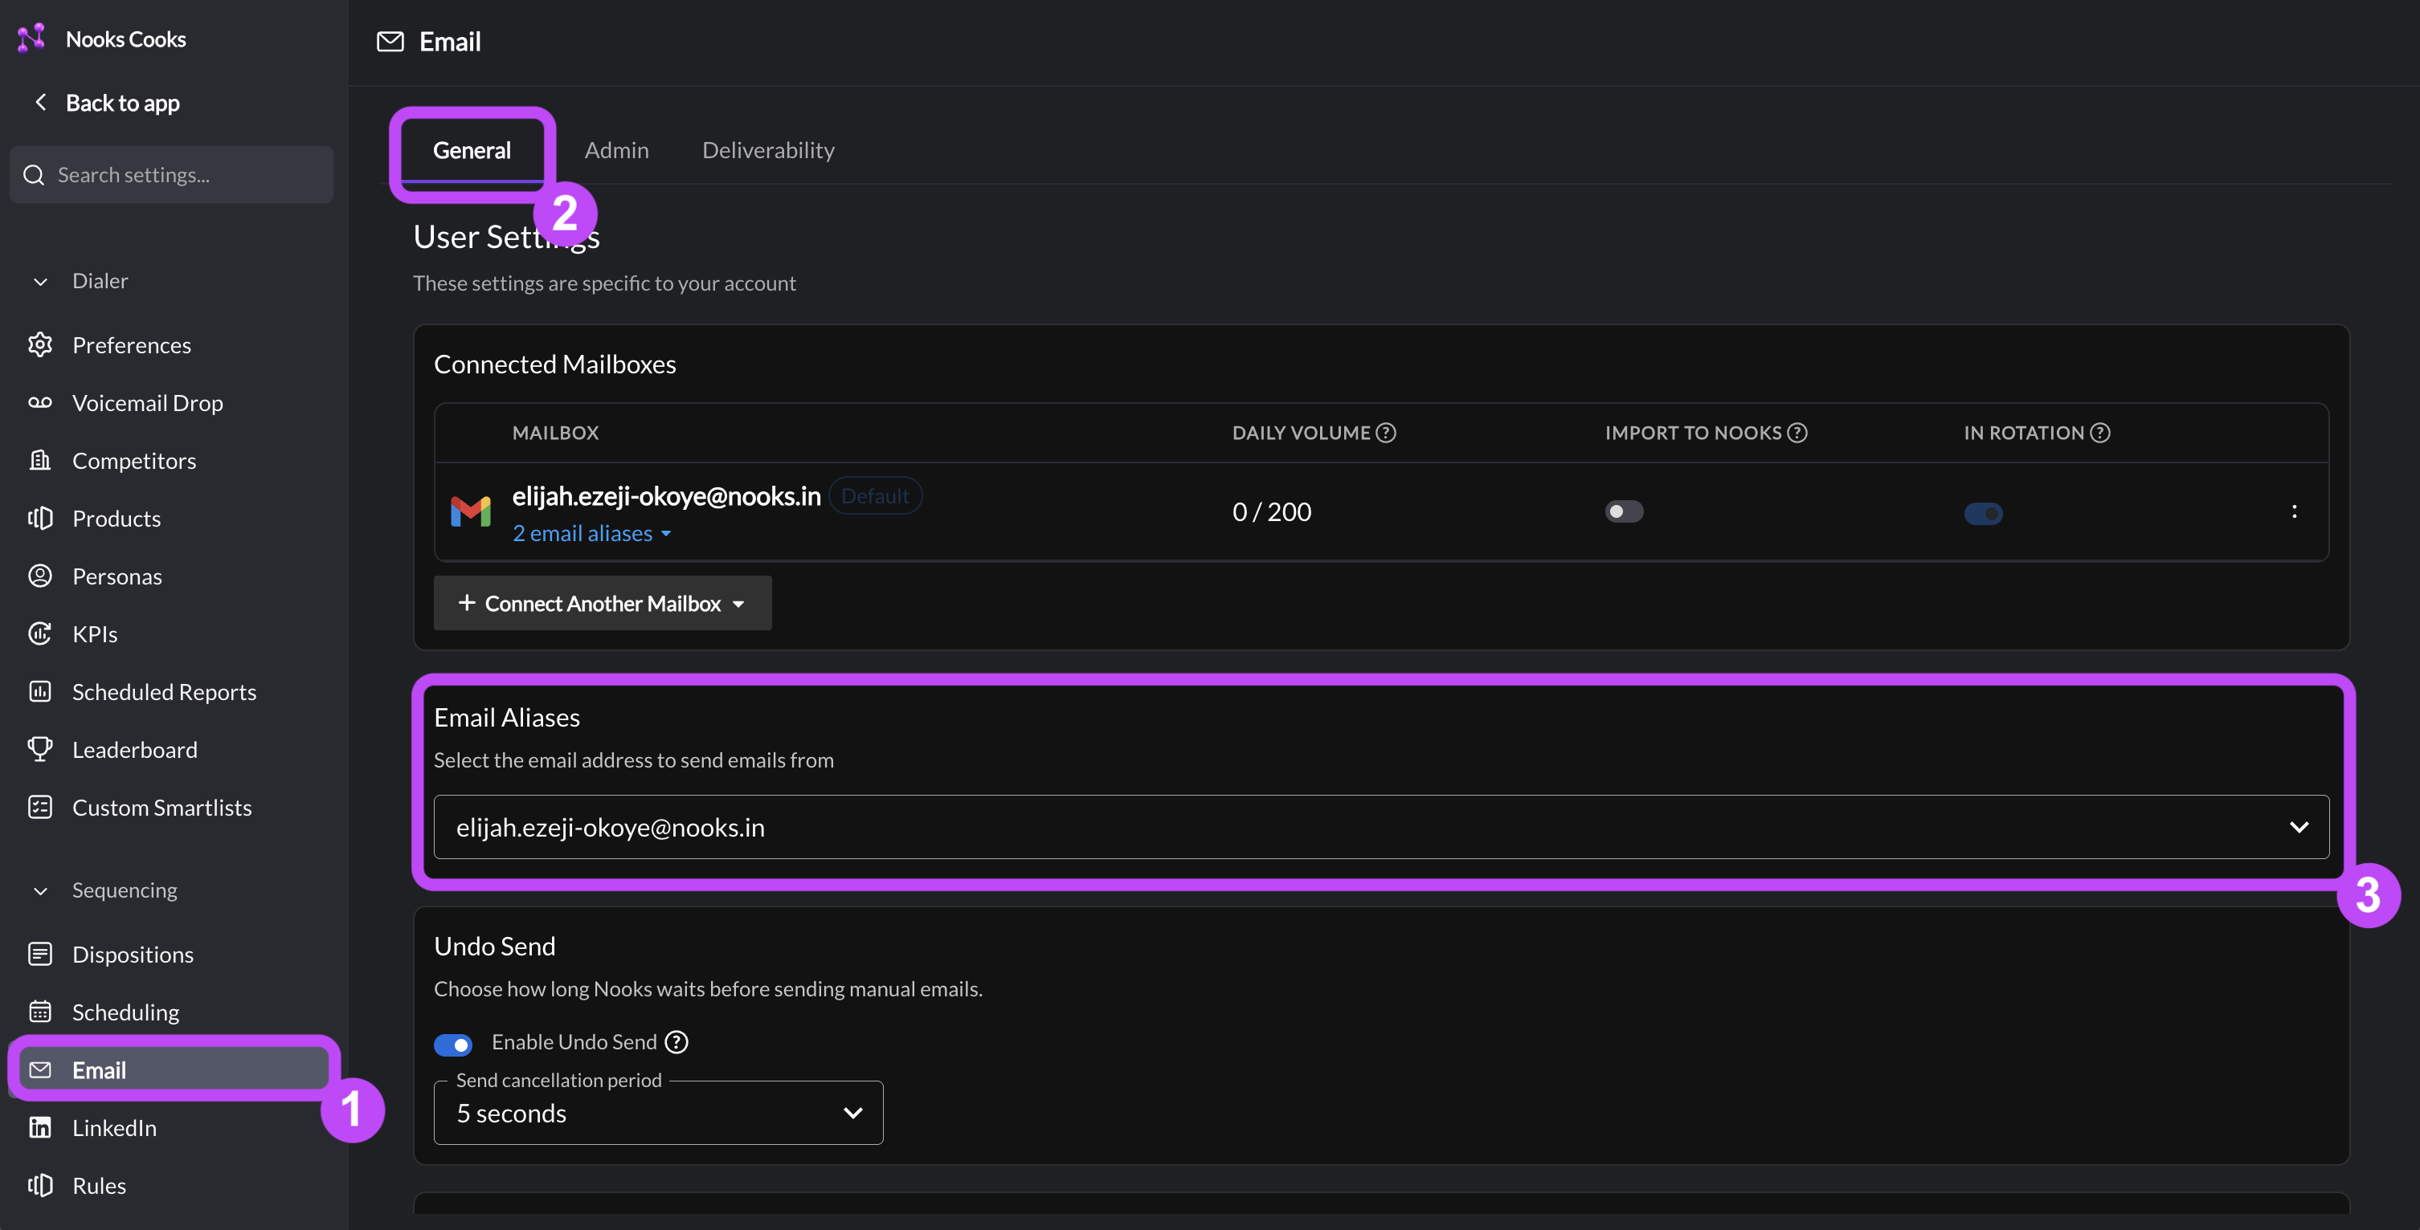Collapse the Dialer sidebar section
The image size is (2420, 1230).
point(39,282)
